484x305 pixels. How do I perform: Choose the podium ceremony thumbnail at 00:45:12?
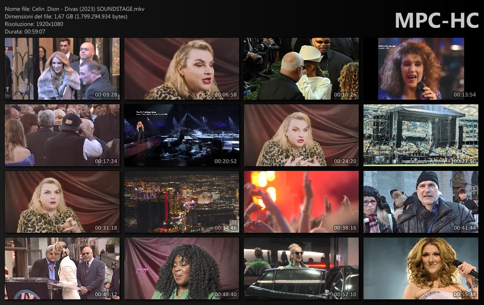(x=62, y=268)
